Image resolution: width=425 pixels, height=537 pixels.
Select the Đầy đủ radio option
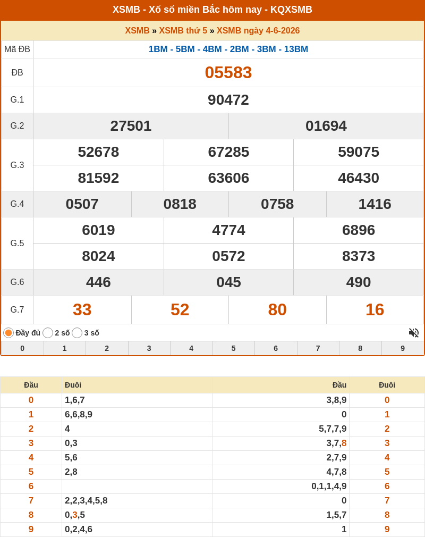[8, 333]
